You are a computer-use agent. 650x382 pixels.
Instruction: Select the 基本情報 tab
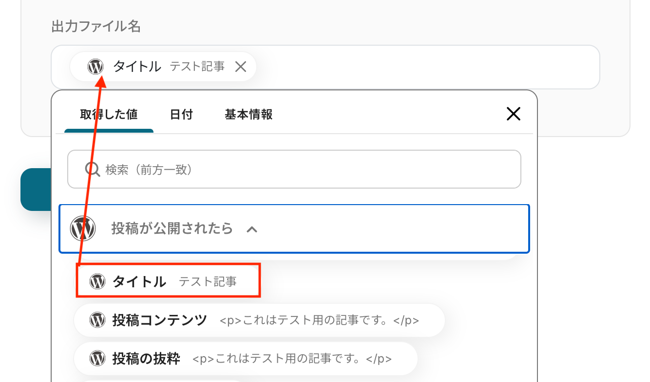click(249, 115)
